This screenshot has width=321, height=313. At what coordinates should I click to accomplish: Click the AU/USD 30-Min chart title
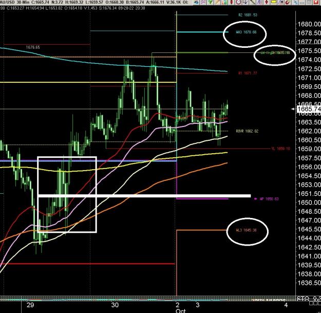14,2
